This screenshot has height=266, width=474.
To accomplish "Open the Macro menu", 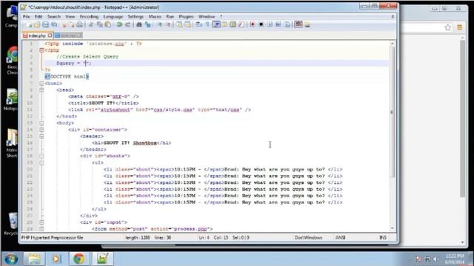I will (155, 16).
